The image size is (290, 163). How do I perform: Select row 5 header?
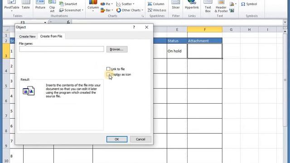click(6, 81)
